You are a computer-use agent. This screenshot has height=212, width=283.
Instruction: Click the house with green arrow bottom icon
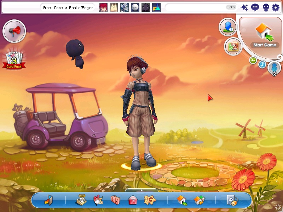(x=182, y=200)
